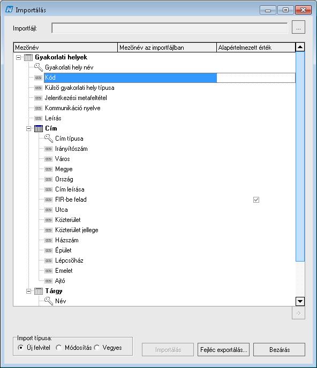Click the field icon beside FIR-be felad
The height and width of the screenshot is (368, 317).
pos(48,200)
